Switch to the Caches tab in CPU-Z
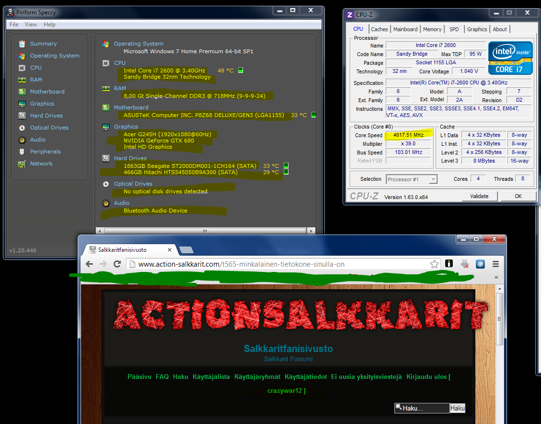 [380, 29]
